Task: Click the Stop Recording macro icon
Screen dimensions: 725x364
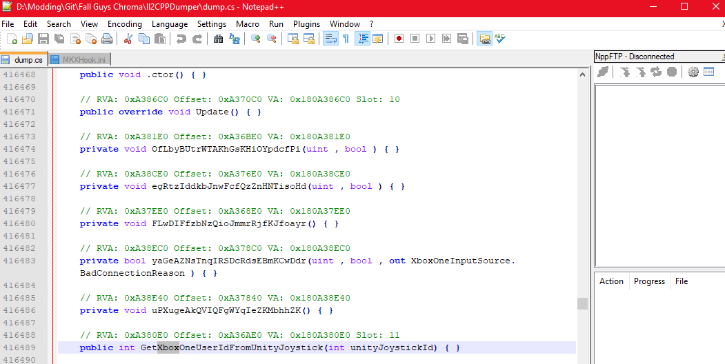Action: point(415,39)
